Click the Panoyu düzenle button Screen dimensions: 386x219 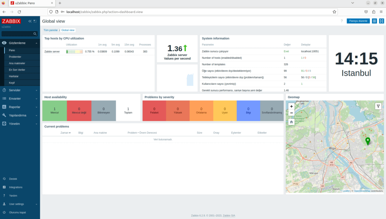(x=358, y=21)
